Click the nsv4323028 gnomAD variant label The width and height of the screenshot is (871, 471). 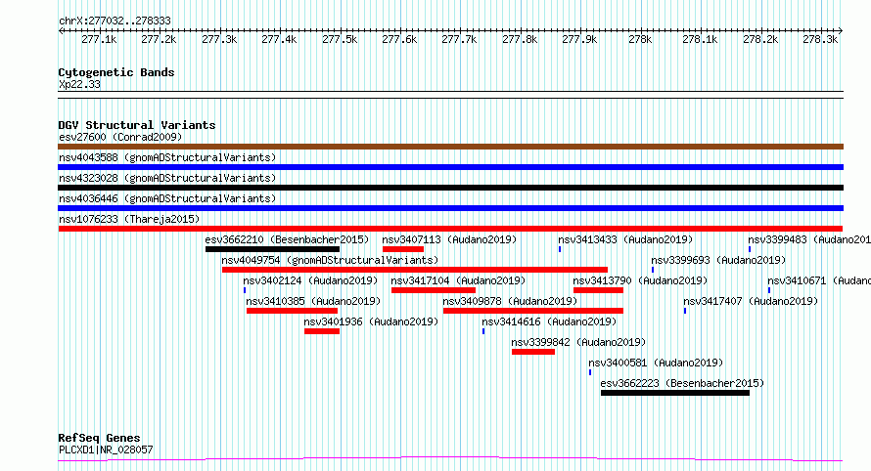167,178
